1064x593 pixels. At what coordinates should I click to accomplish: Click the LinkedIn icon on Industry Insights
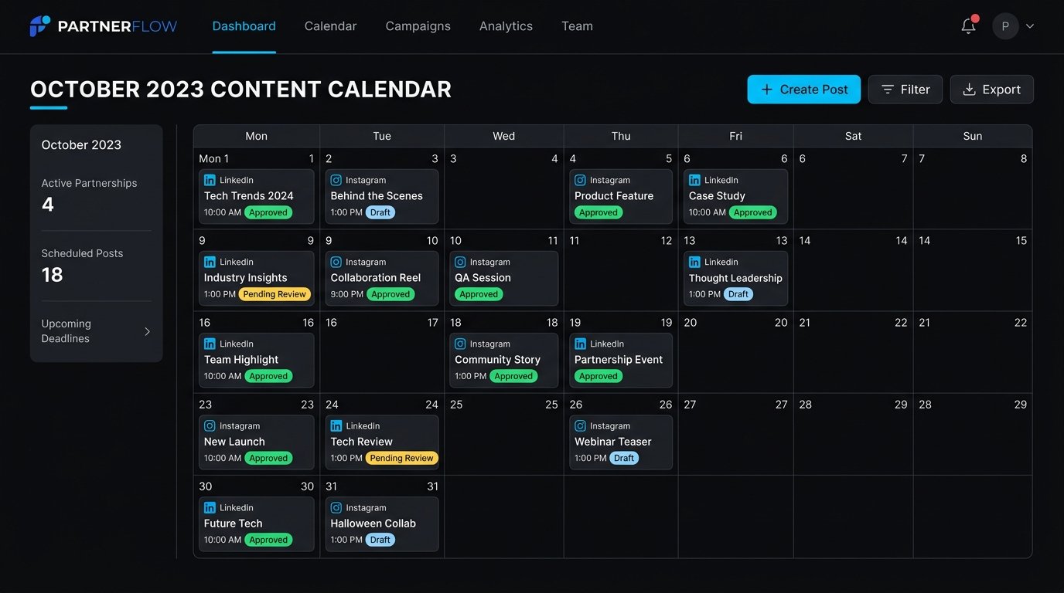click(x=210, y=262)
